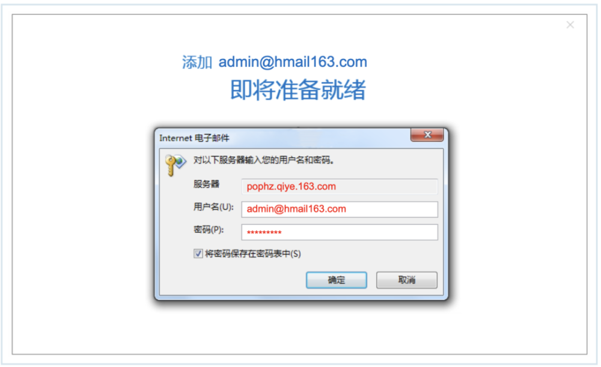Focus the 用户名(U) input field
This screenshot has width=601, height=367.
(x=340, y=209)
